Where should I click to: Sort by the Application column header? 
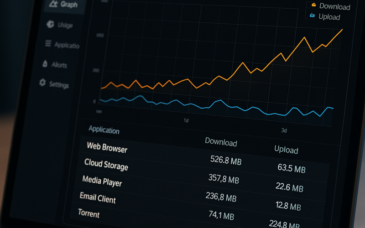pos(104,130)
